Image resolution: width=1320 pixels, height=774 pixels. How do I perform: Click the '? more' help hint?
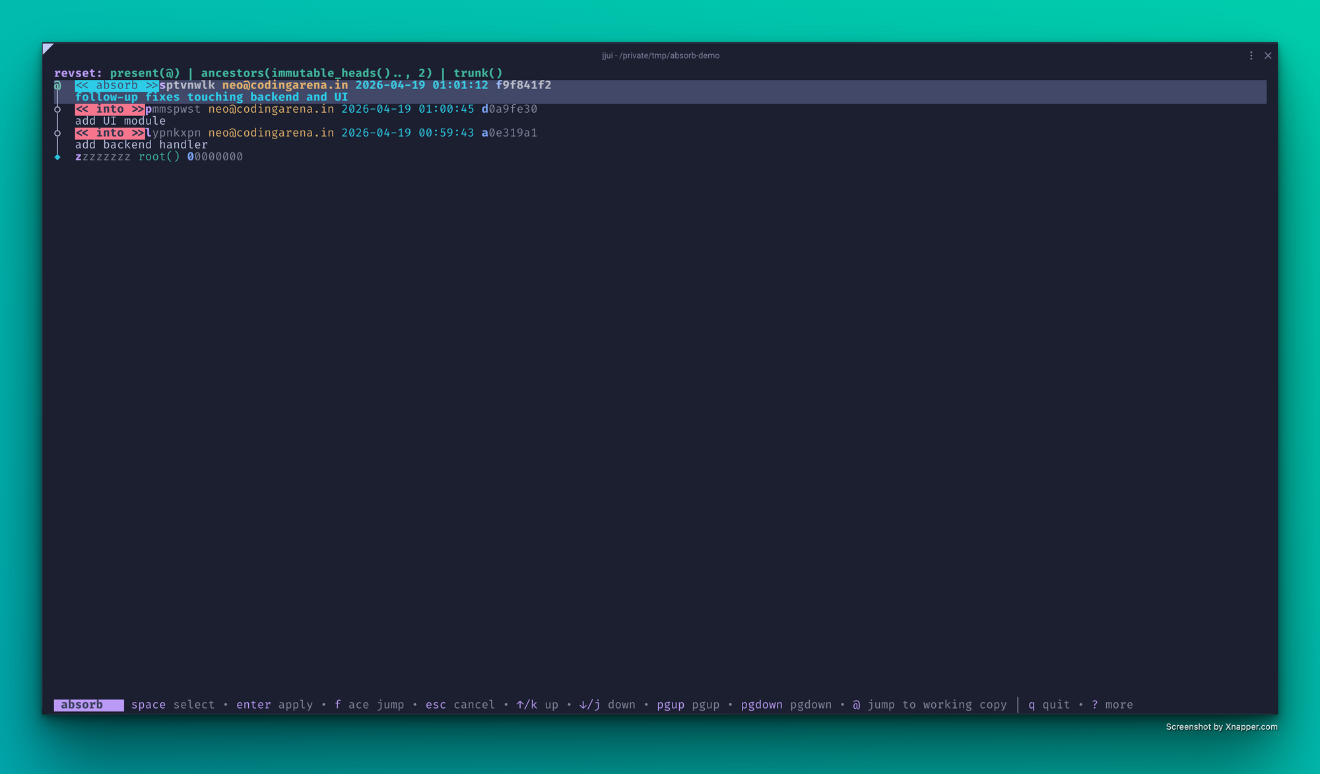pyautogui.click(x=1112, y=705)
